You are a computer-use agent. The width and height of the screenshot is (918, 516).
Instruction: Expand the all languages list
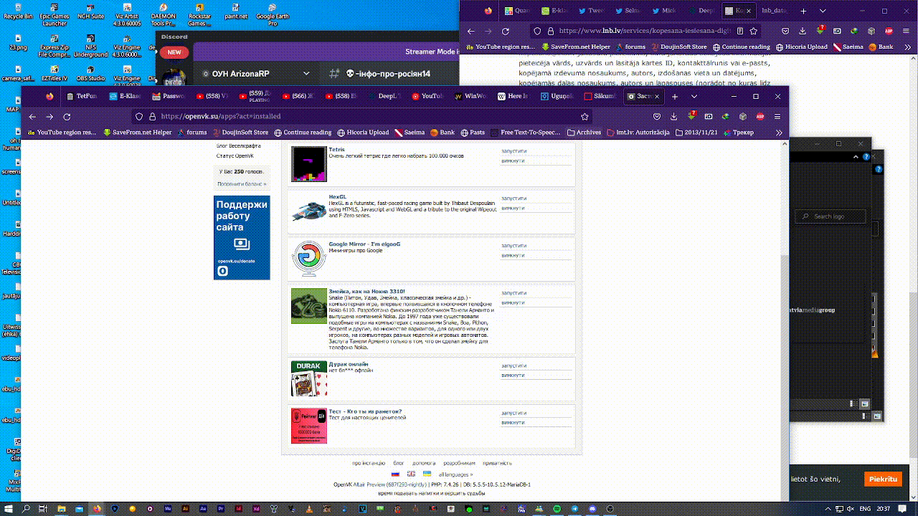click(x=455, y=474)
